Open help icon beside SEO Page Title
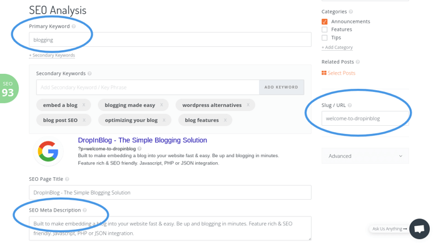Image resolution: width=438 pixels, height=246 pixels. (67, 179)
